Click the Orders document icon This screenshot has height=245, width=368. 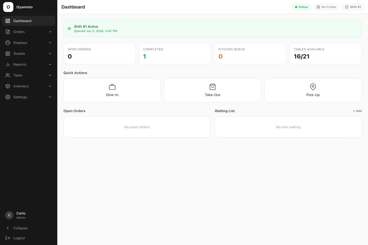point(8,32)
